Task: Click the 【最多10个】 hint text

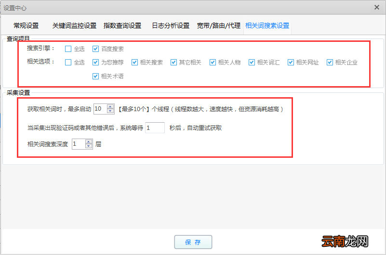Action: pyautogui.click(x=134, y=109)
